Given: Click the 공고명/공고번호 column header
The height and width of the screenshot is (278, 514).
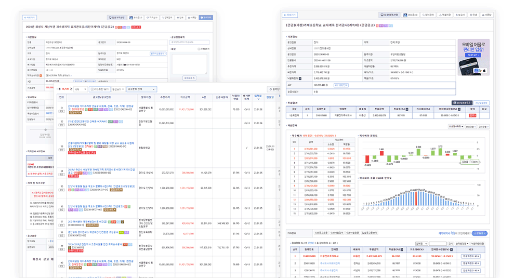Looking at the screenshot, I should pos(101,97).
